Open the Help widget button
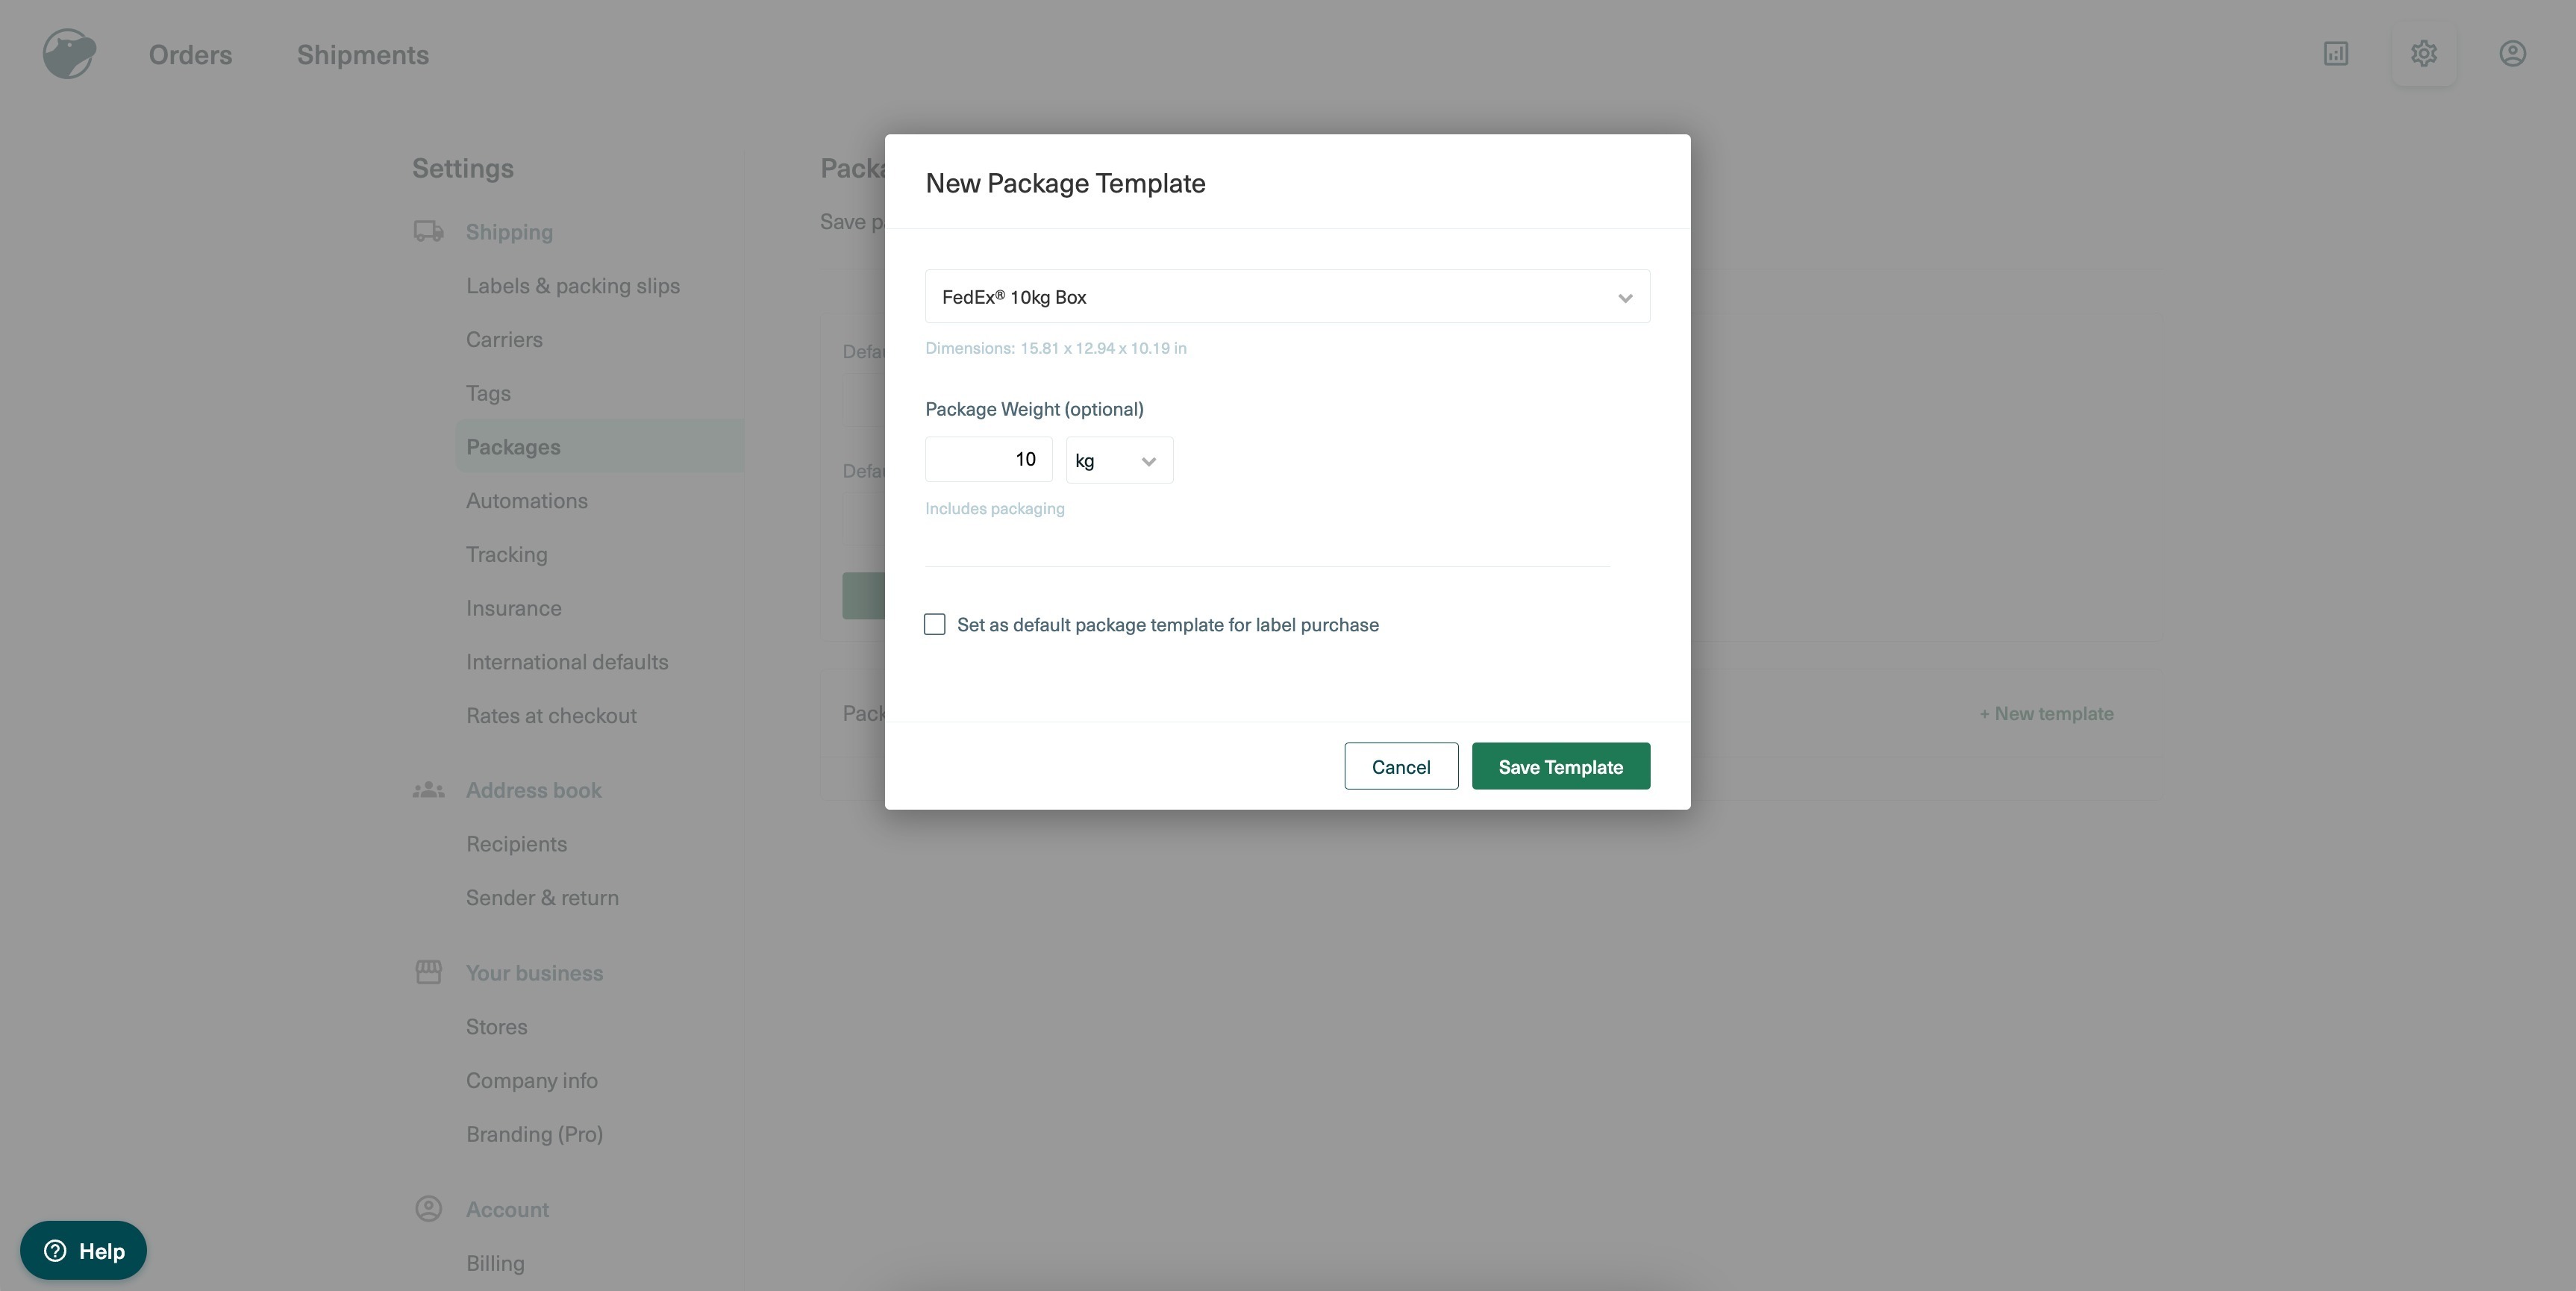This screenshot has height=1291, width=2576. 84,1250
